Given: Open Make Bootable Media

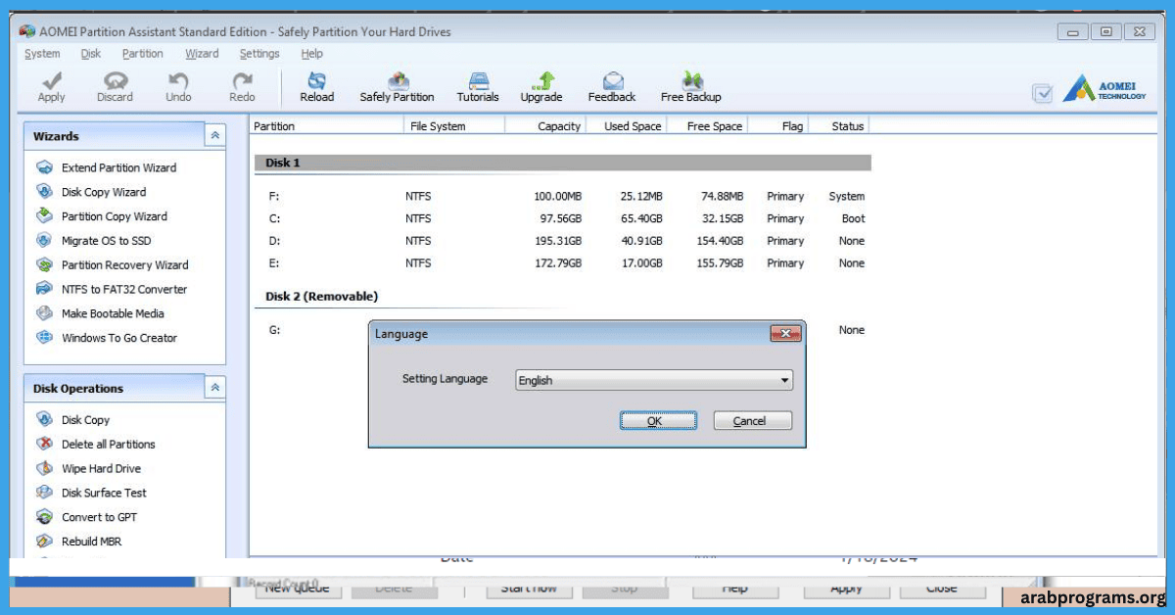Looking at the screenshot, I should [113, 314].
